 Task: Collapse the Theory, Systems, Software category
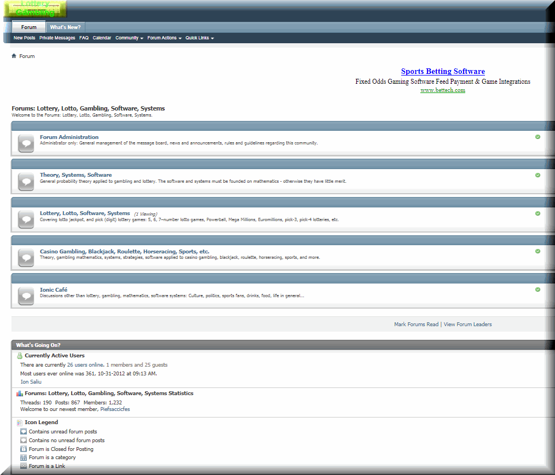click(x=537, y=175)
